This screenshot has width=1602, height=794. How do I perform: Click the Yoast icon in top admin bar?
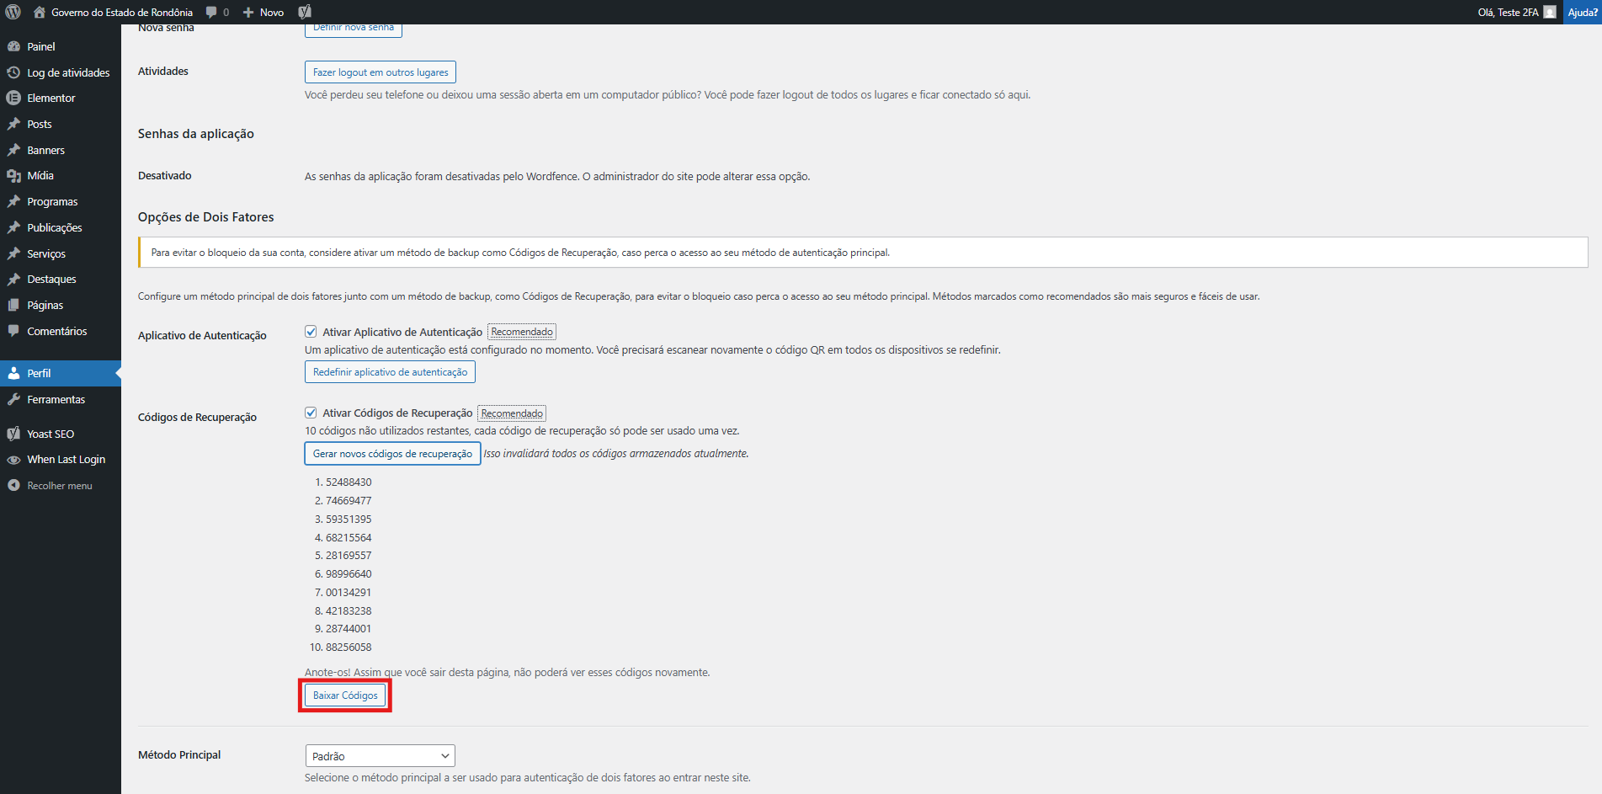click(x=305, y=12)
